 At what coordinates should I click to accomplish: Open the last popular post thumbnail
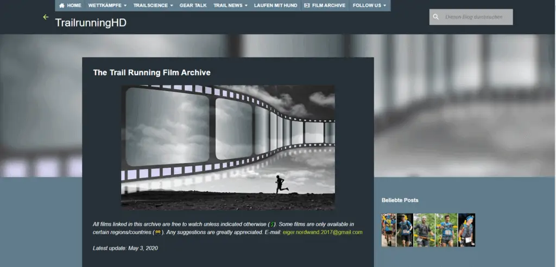[x=466, y=230]
